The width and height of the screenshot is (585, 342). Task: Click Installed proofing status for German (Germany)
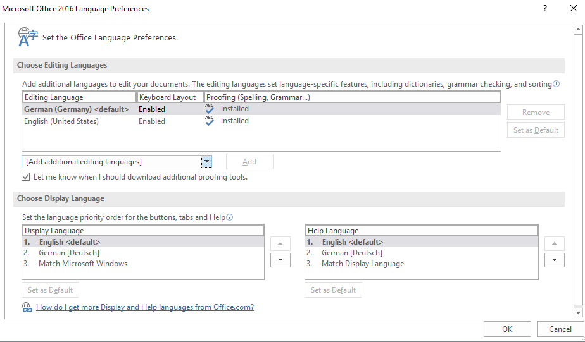pyautogui.click(x=235, y=109)
